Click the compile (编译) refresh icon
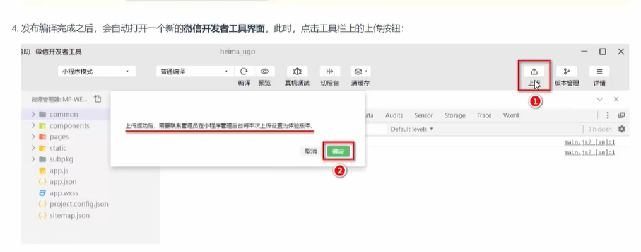641x252 pixels. pyautogui.click(x=244, y=71)
